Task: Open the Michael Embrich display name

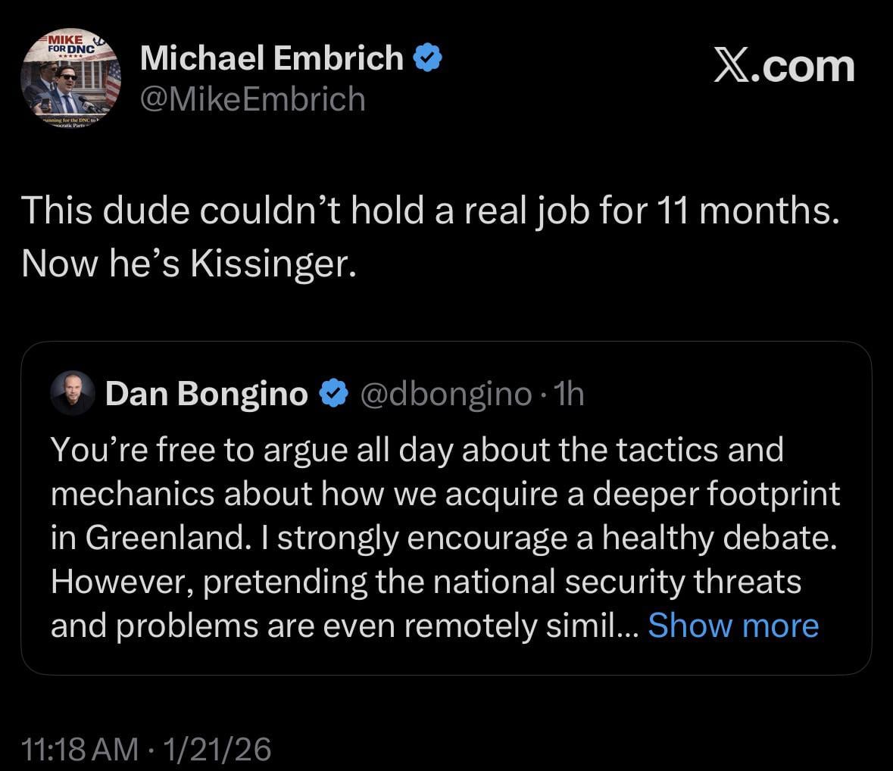Action: click(271, 58)
